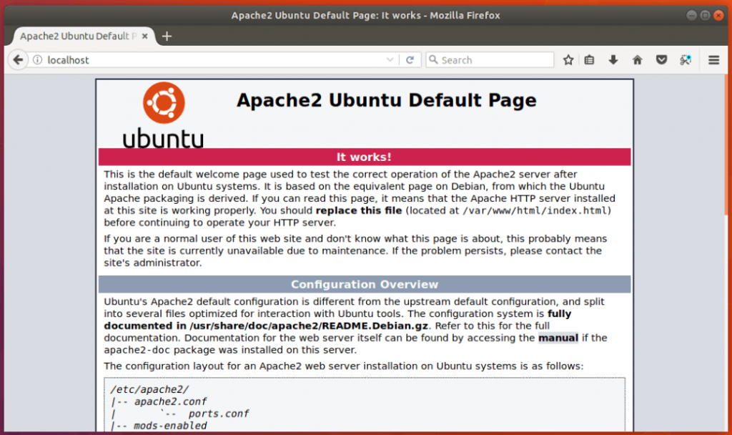Bookmark this page with the star icon
The height and width of the screenshot is (435, 732).
(x=568, y=60)
